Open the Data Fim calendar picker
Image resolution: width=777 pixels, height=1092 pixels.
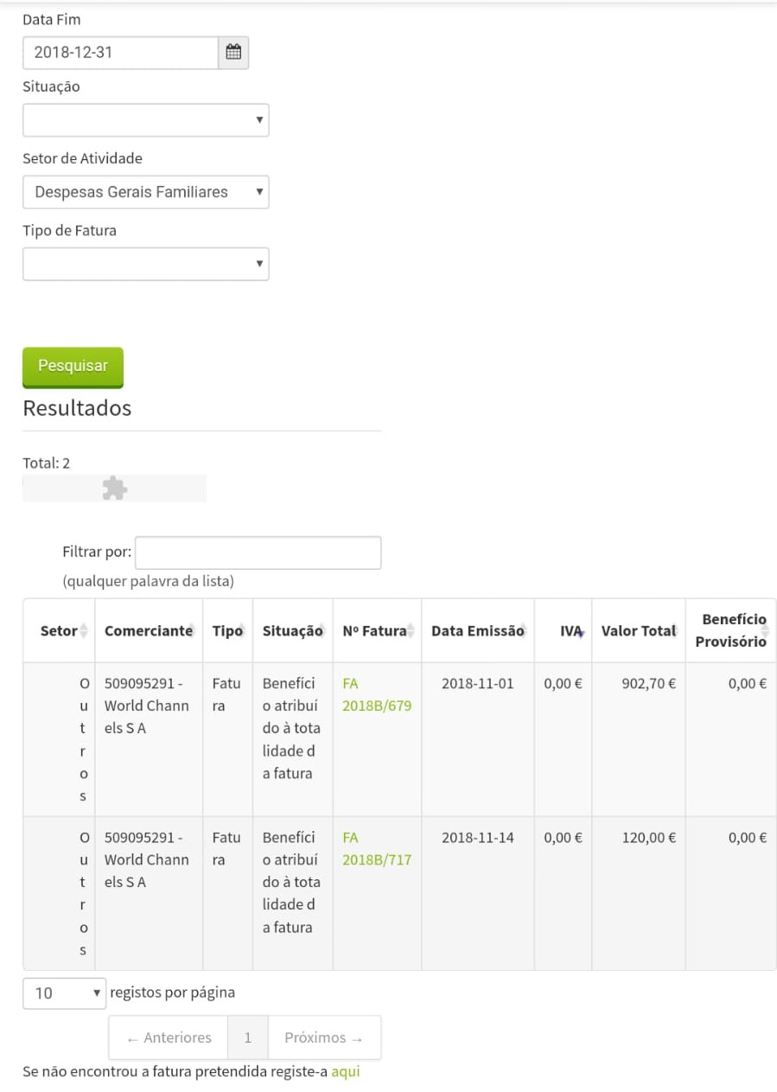(x=233, y=53)
